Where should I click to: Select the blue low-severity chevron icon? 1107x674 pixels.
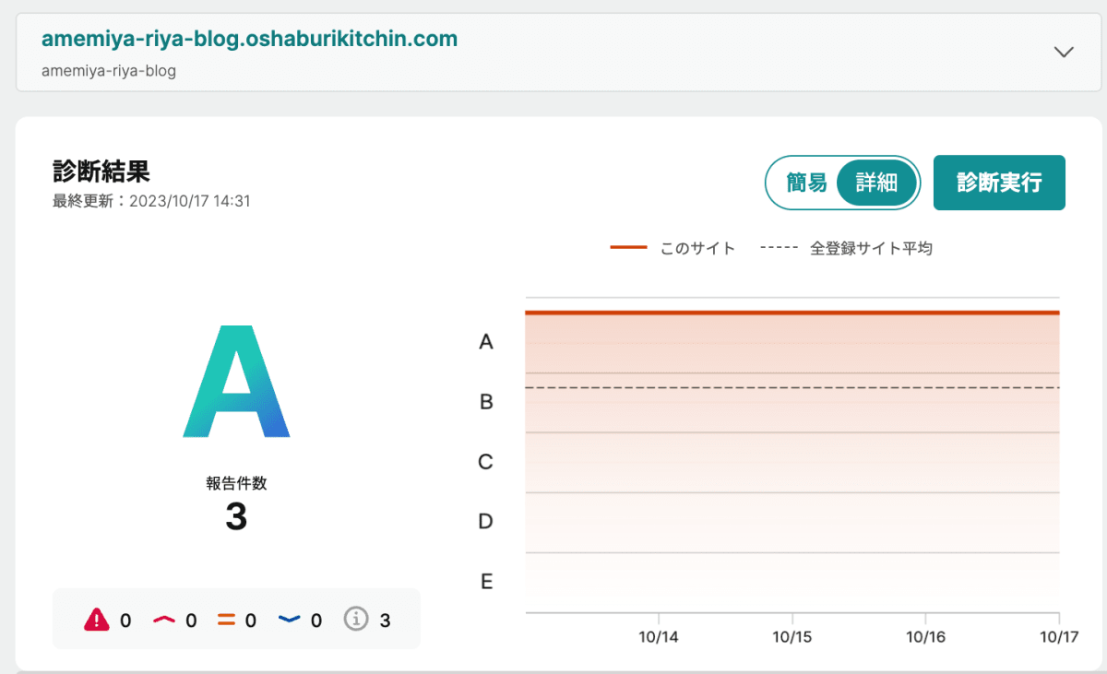(290, 620)
